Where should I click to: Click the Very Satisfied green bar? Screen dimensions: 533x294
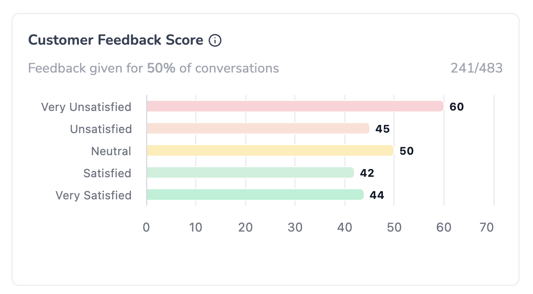point(255,195)
